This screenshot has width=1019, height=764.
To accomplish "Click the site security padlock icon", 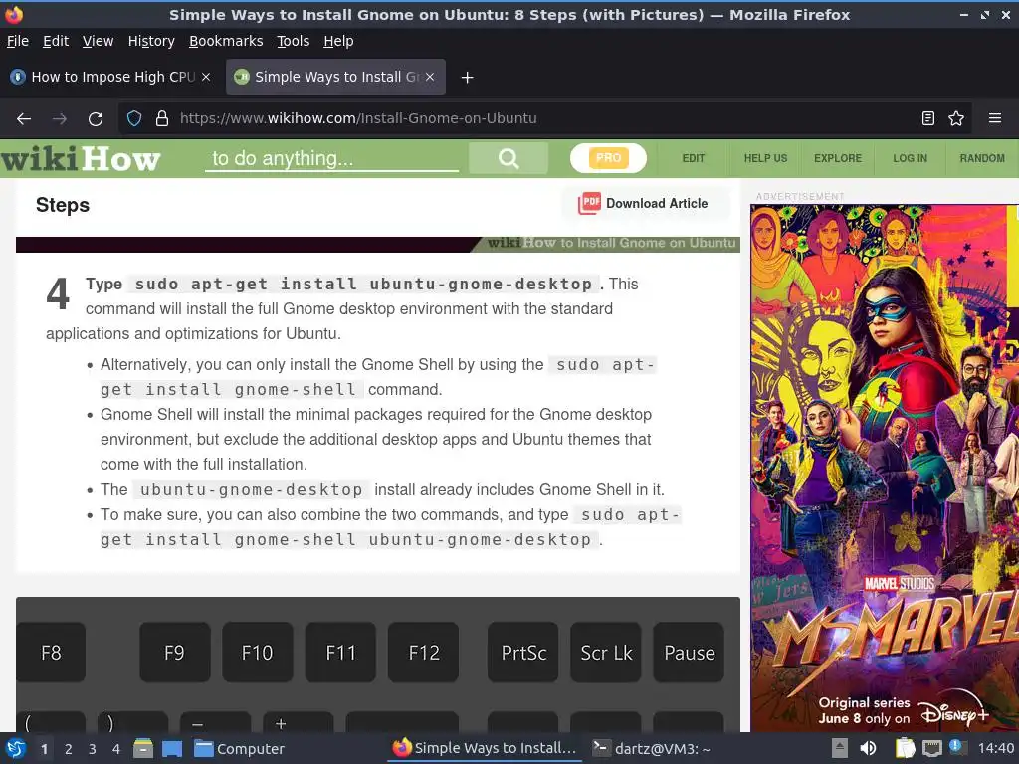I will click(162, 119).
